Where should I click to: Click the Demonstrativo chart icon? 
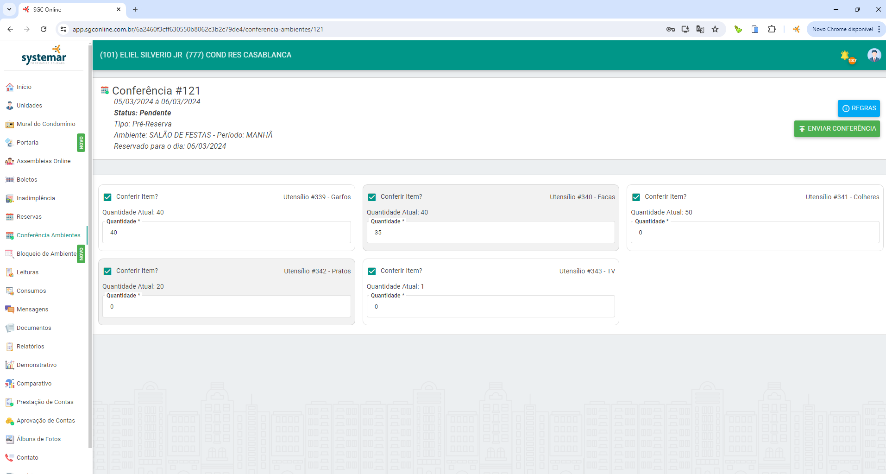[x=9, y=365]
